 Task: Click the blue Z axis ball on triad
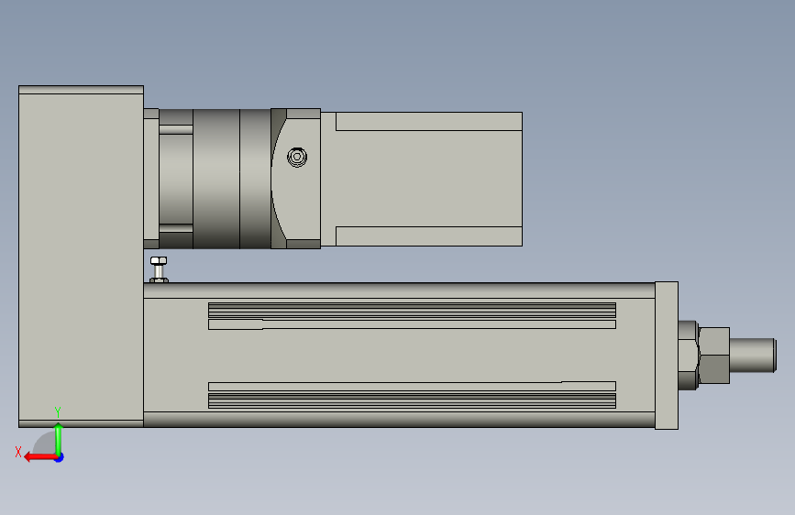(x=60, y=458)
